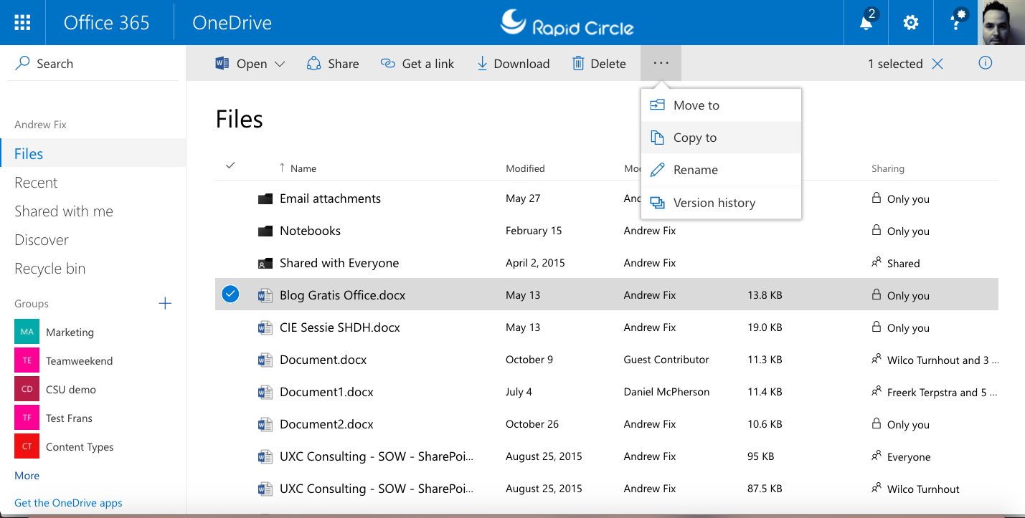Download the selected file
Viewport: 1025px width, 518px height.
pos(513,64)
